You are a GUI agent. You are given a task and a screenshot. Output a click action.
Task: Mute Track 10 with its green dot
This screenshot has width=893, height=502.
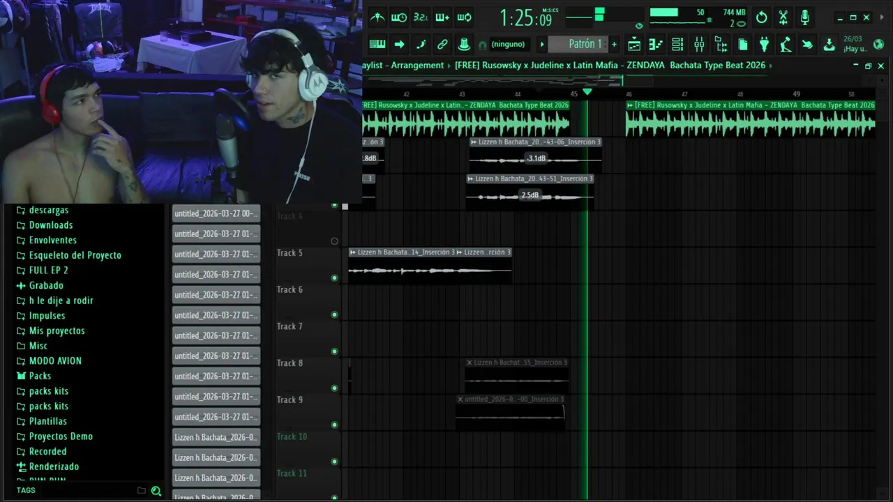335,462
